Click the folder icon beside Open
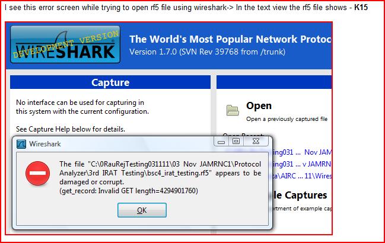Image resolution: width=385 pixels, height=243 pixels. coord(233,110)
